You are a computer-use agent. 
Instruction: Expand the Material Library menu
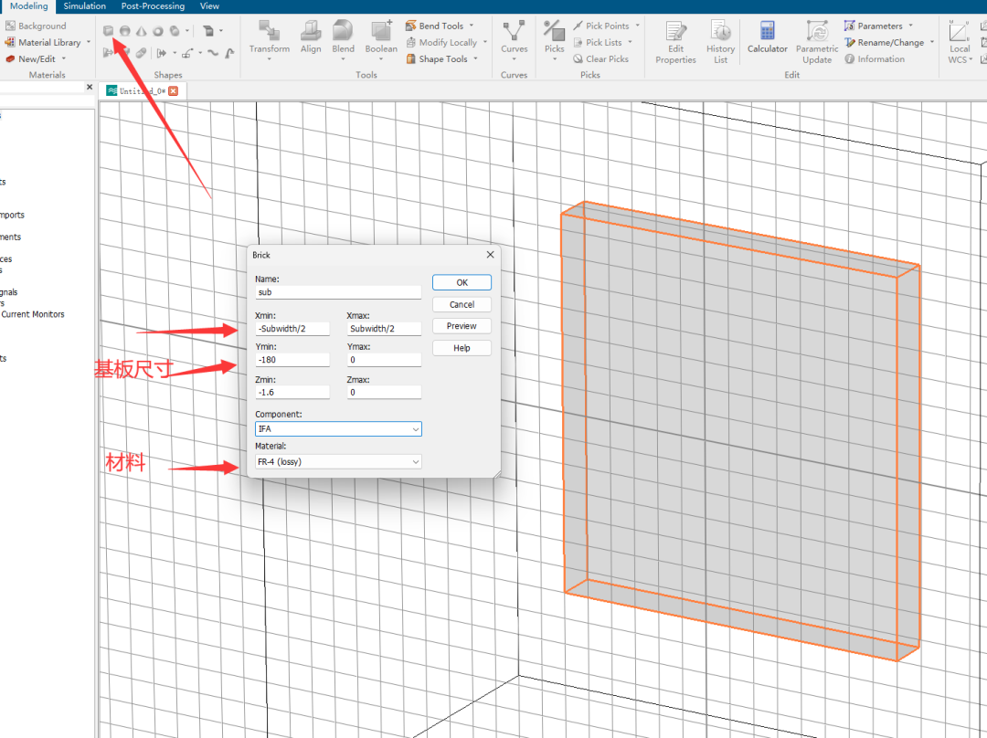coord(89,42)
